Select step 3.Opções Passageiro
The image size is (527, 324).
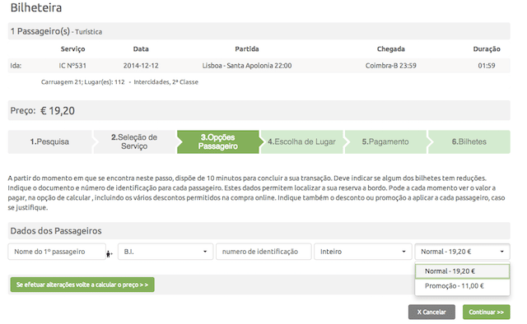pyautogui.click(x=217, y=142)
